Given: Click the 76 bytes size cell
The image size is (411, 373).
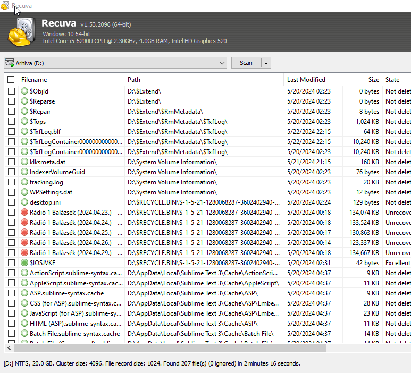Looking at the screenshot, I should [x=367, y=172].
